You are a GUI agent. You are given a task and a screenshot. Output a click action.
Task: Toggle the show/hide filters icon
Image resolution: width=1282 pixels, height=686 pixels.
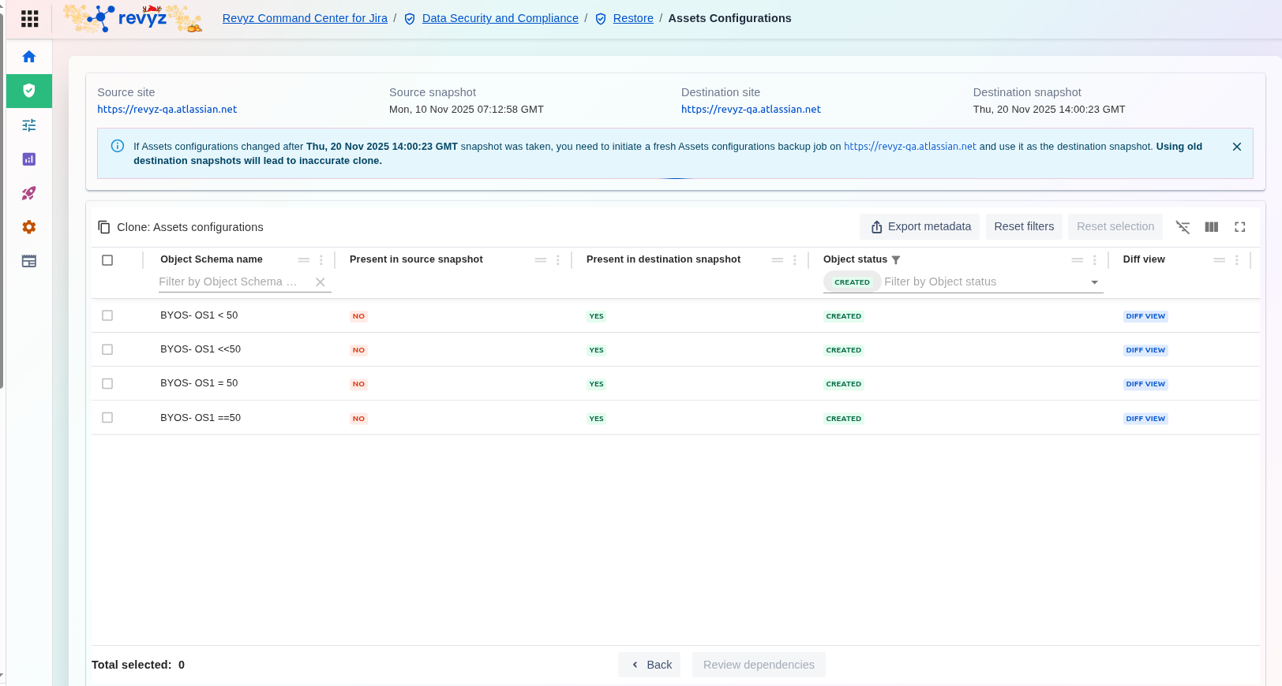pos(1183,227)
